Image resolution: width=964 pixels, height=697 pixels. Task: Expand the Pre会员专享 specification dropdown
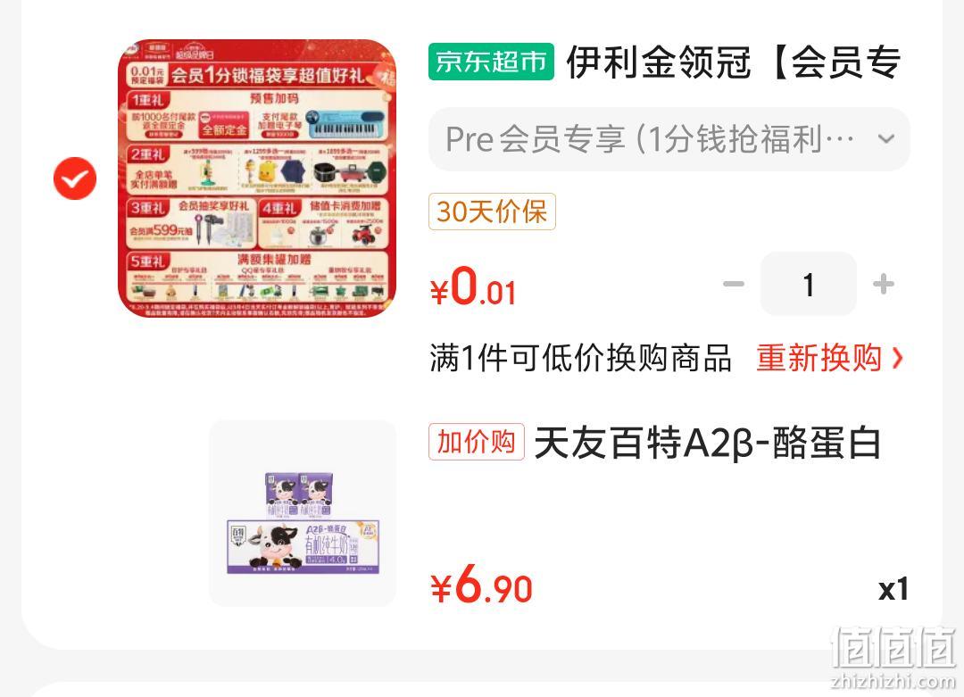(669, 139)
